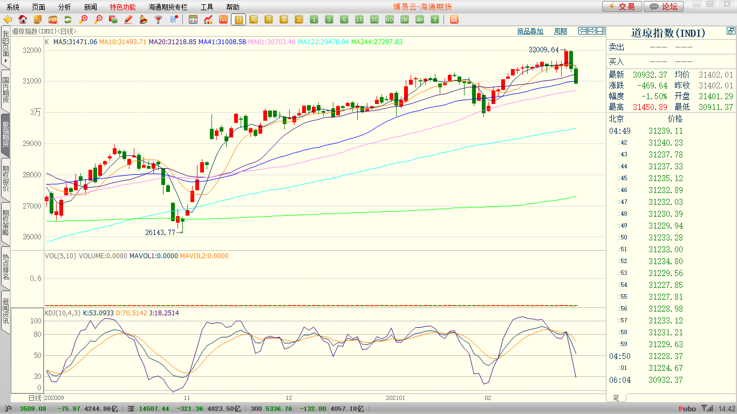Click the 商品叠加 link
Image resolution: width=737 pixels, height=414 pixels.
(x=530, y=31)
